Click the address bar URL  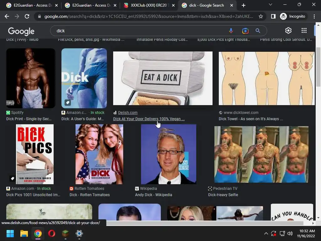(149, 16)
